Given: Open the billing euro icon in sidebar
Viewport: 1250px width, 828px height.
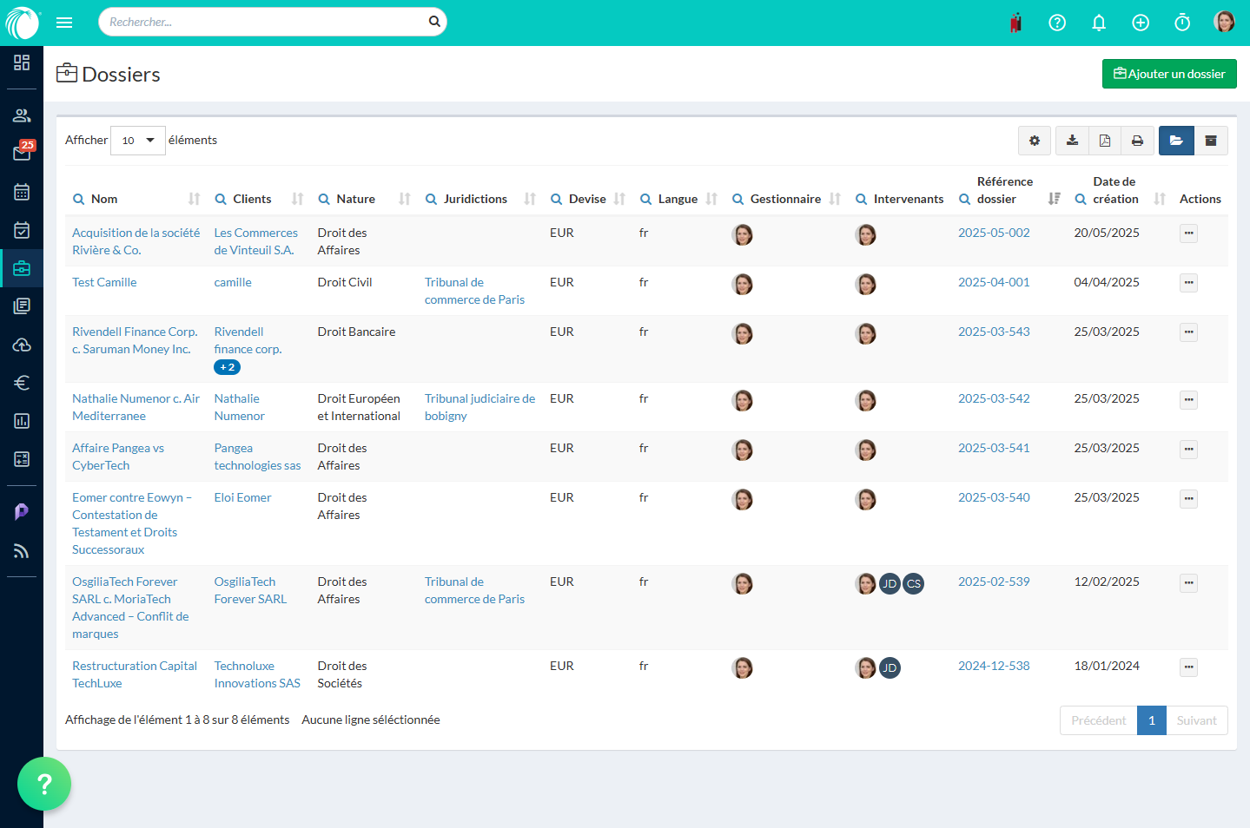Looking at the screenshot, I should coord(22,383).
